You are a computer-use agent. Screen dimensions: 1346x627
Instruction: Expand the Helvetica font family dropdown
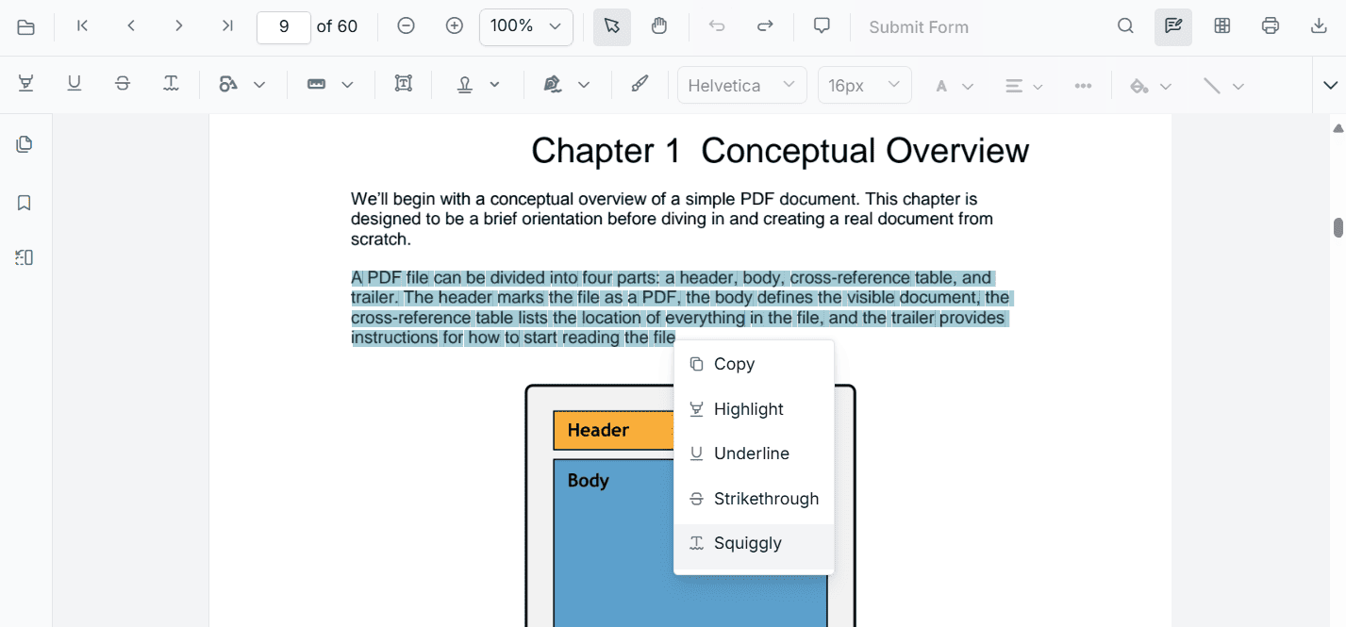pos(741,86)
